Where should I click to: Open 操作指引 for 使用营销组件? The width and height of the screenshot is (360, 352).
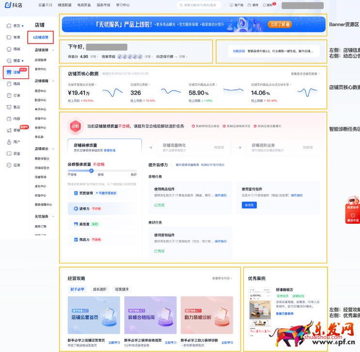[220, 241]
